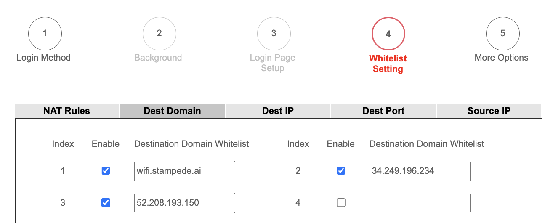Image resolution: width=553 pixels, height=223 pixels.
Task: Jump to step 5 circle
Action: click(x=502, y=34)
